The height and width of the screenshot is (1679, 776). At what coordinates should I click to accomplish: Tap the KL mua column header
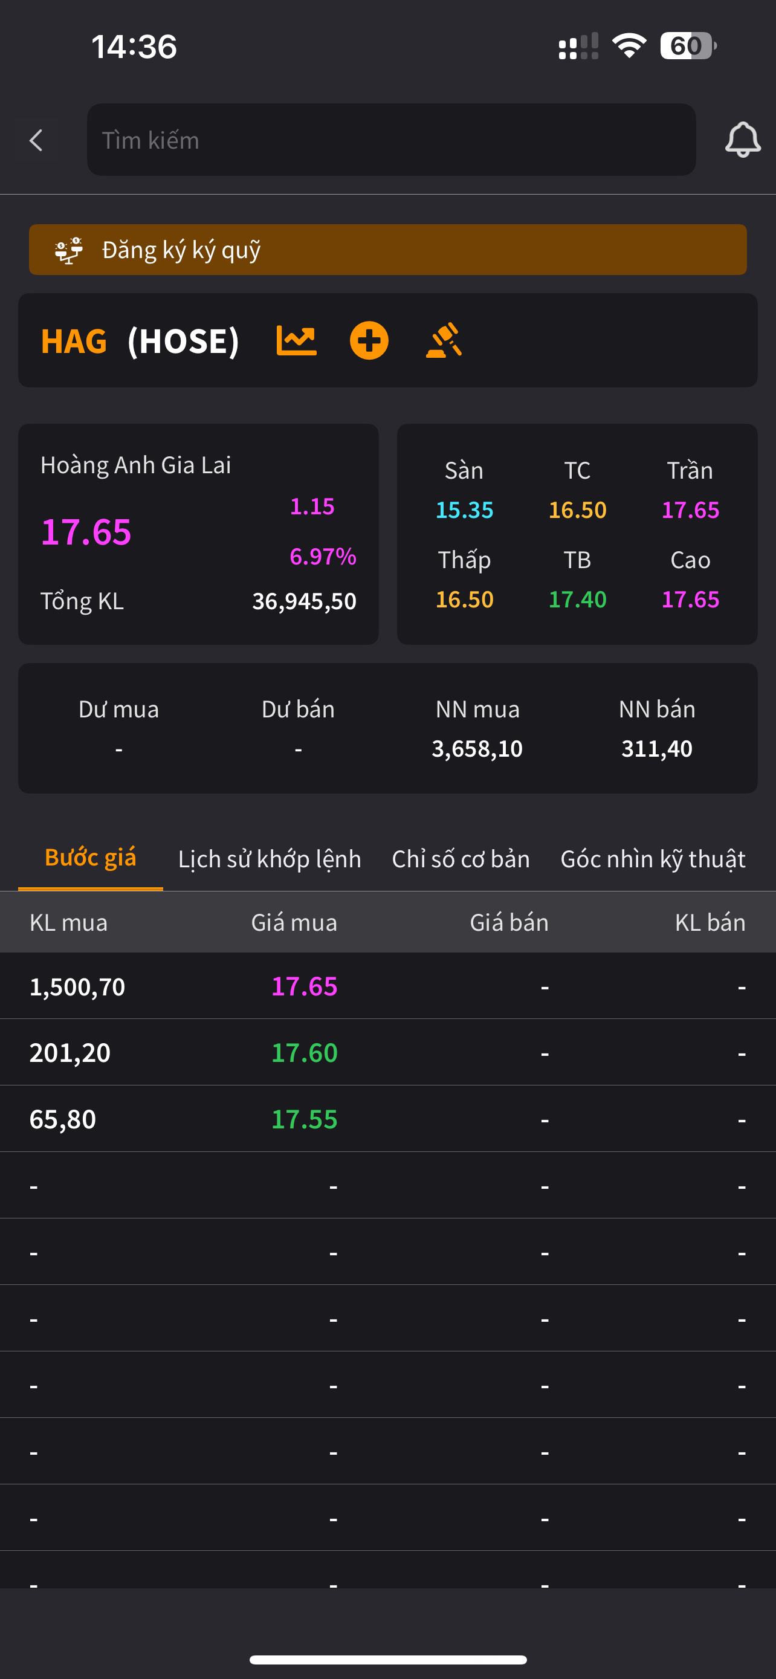coord(68,922)
